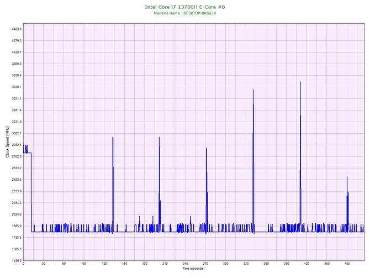Click the 270 seconds x-axis tick label
The image size is (370, 278).
pos(205,264)
